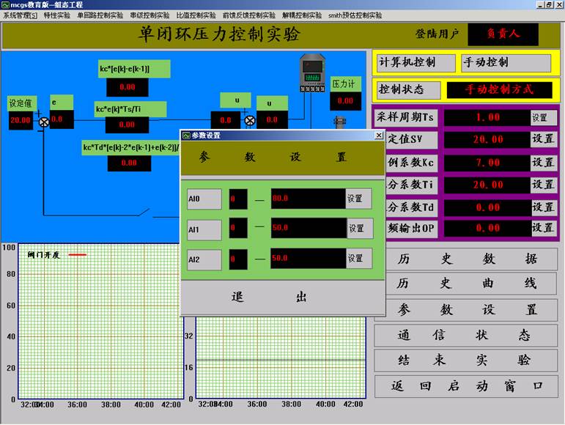The height and width of the screenshot is (425, 565).
Task: Click the 设定值 value box showing 20.00
Action: pos(21,121)
